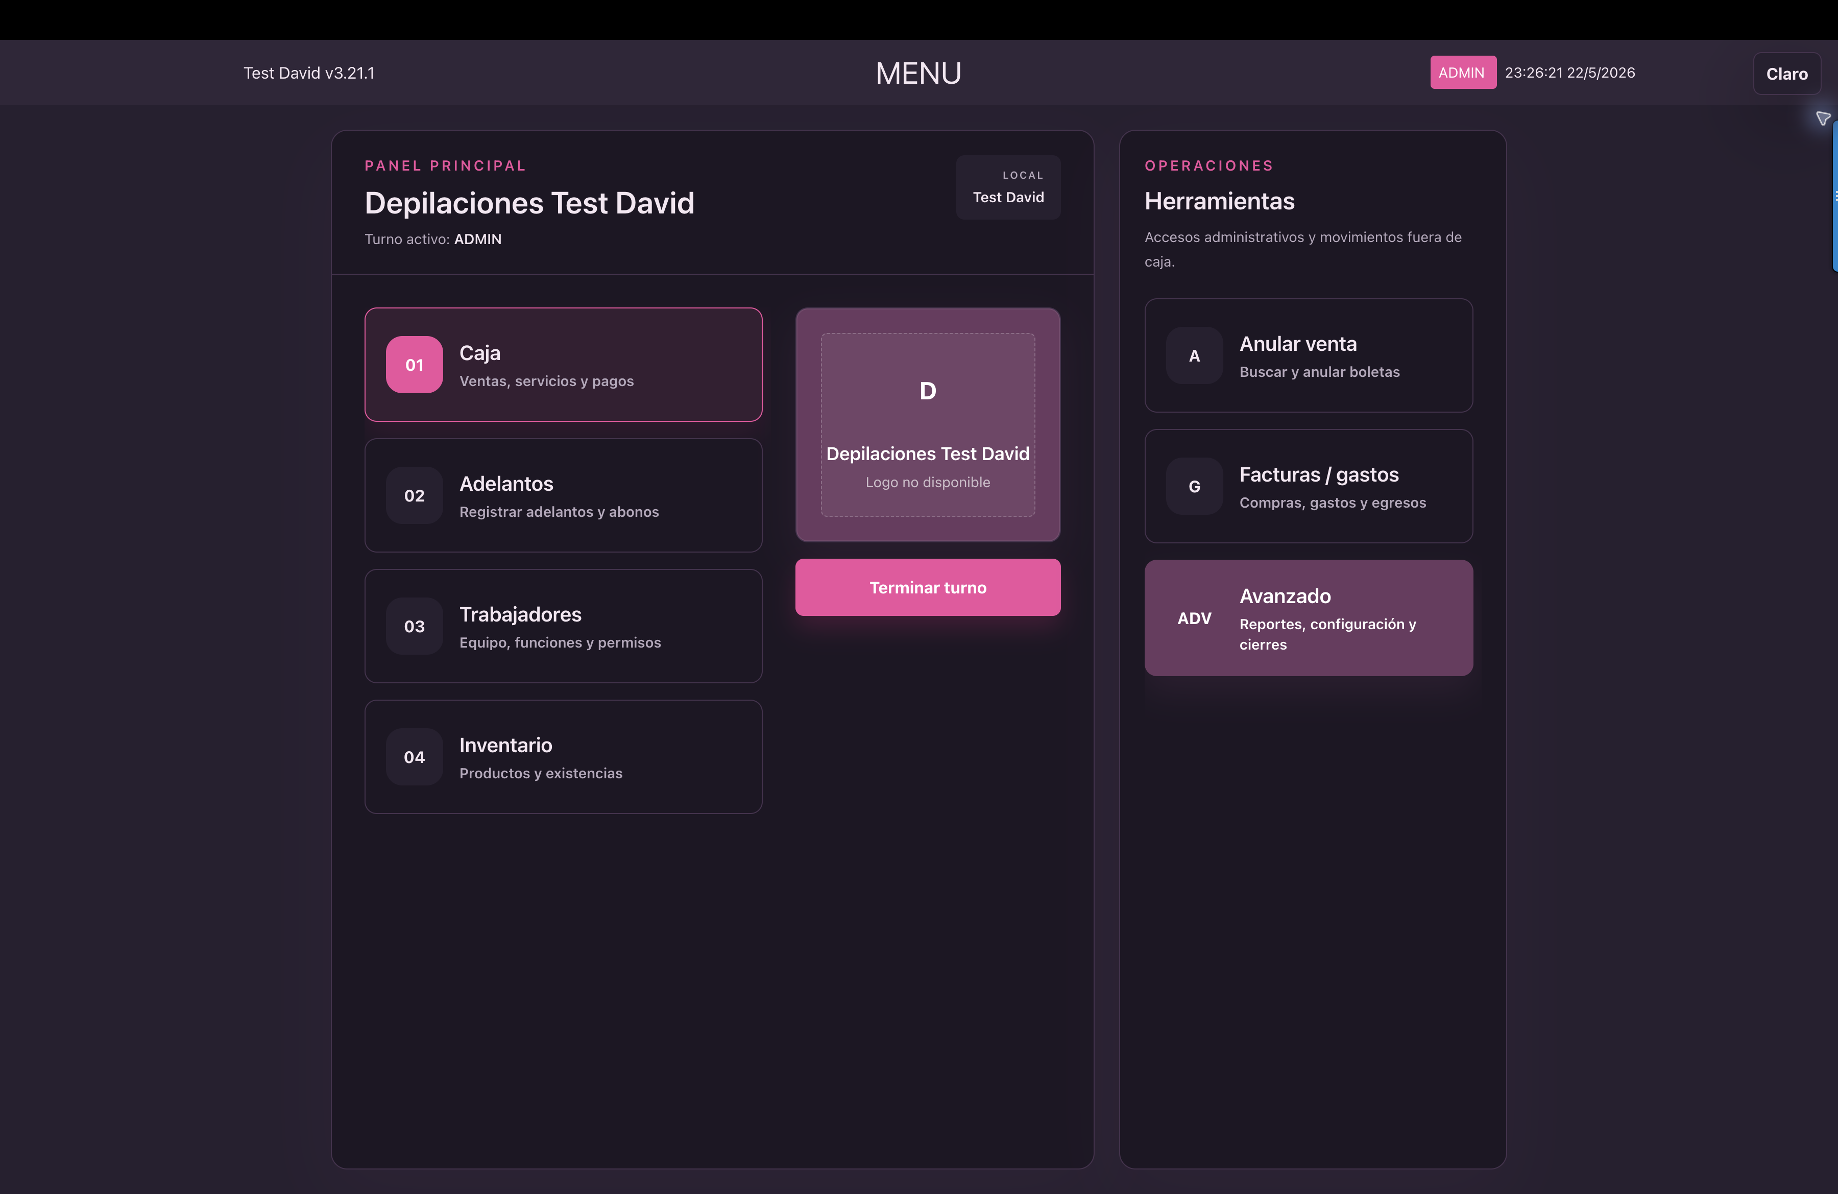Click the A badge beside Anular venta
This screenshot has width=1838, height=1194.
pos(1194,356)
